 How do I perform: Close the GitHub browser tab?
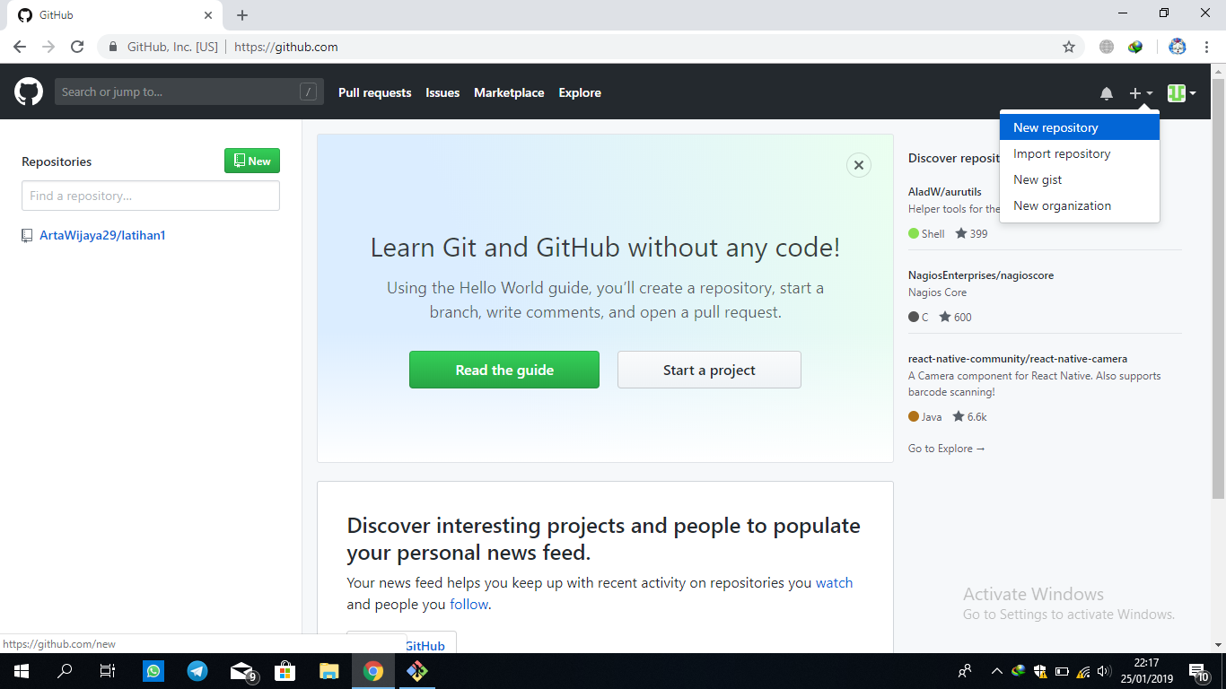coord(208,15)
